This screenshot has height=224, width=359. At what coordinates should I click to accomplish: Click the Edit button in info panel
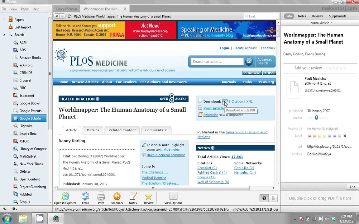click(352, 187)
